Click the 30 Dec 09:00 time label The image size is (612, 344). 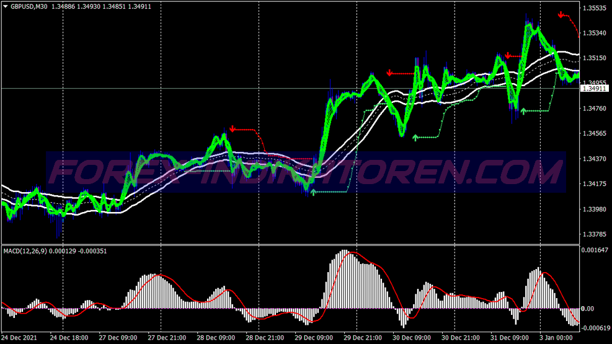412,338
